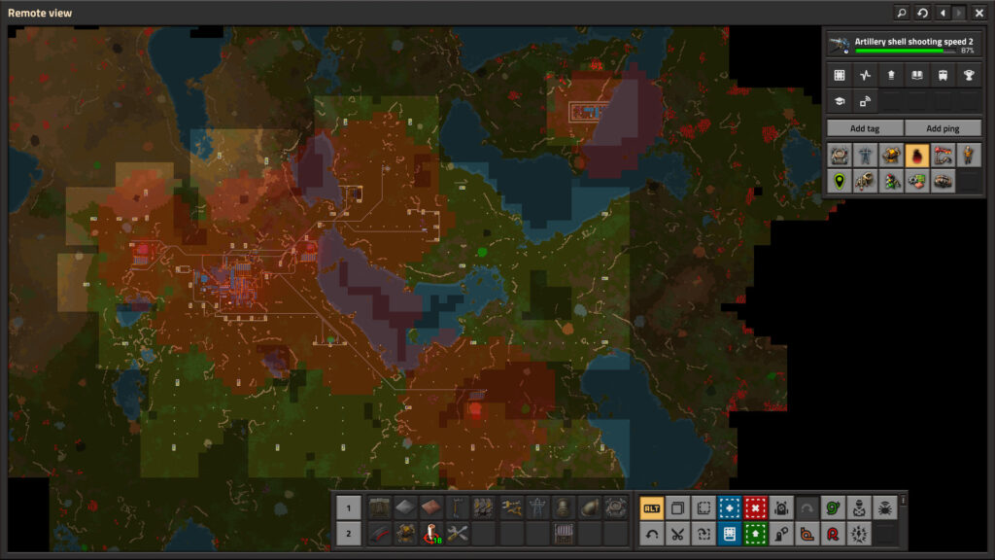This screenshot has width=995, height=560.
Task: Click the Add ping button
Action: [943, 128]
